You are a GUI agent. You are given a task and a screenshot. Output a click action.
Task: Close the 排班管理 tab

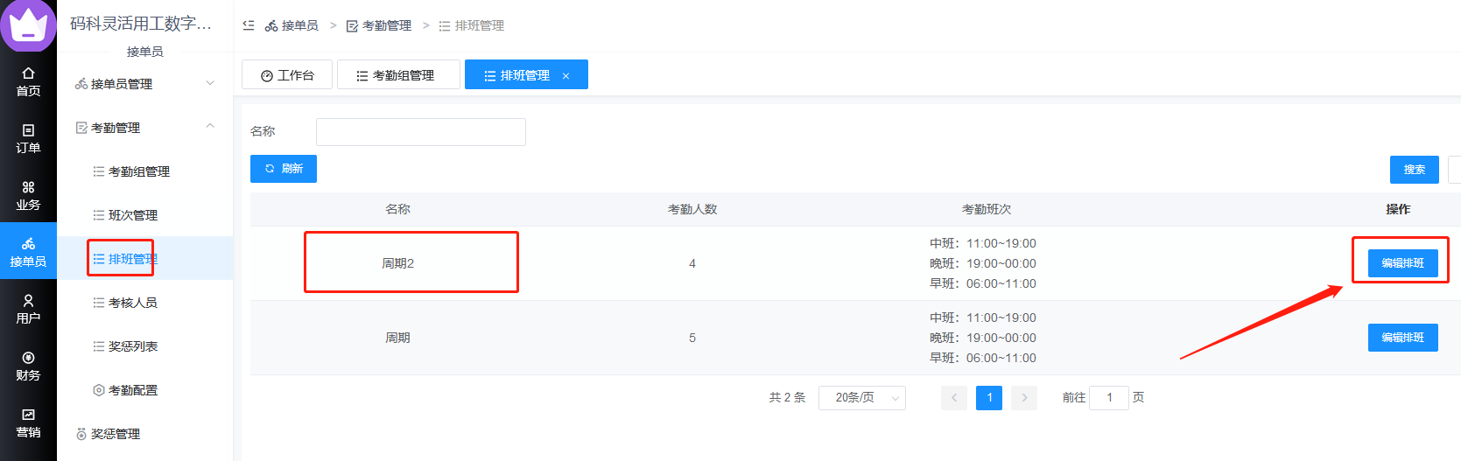(566, 76)
